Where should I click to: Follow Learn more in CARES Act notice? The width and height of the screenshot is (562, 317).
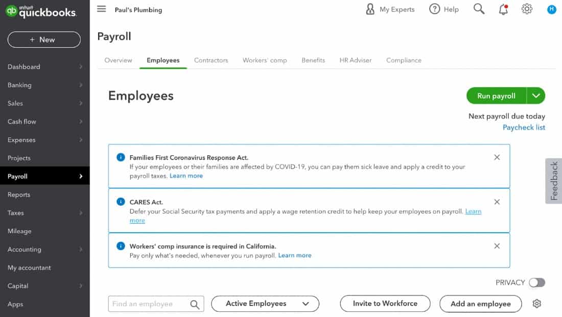pyautogui.click(x=473, y=211)
